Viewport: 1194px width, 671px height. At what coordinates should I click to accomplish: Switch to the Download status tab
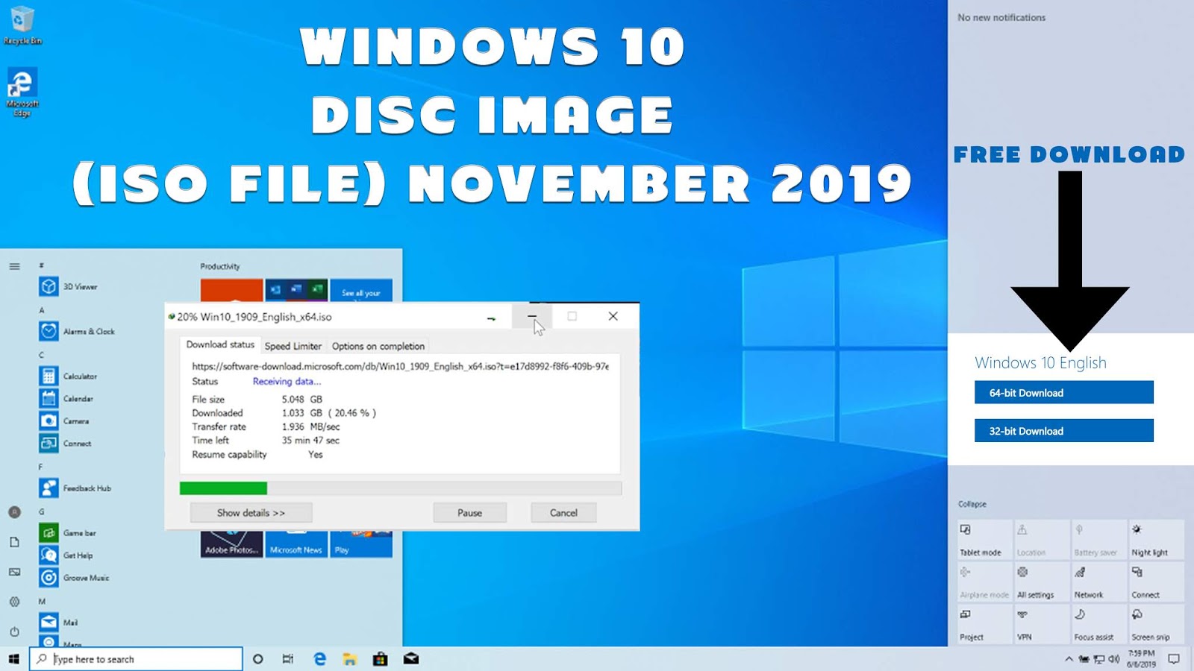(220, 345)
